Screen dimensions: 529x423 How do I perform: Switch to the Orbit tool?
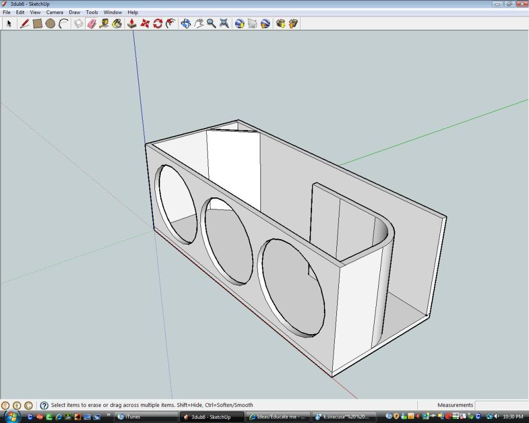185,23
